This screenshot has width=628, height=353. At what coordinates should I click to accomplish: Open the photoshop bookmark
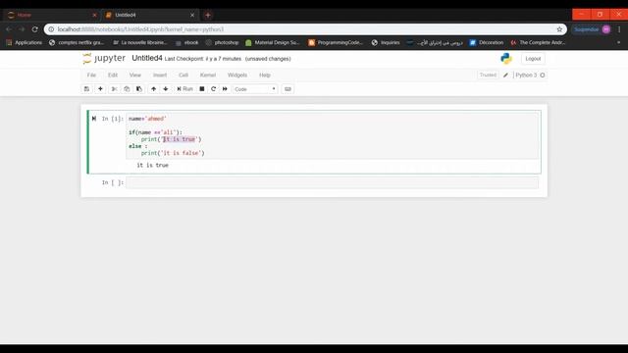222,42
